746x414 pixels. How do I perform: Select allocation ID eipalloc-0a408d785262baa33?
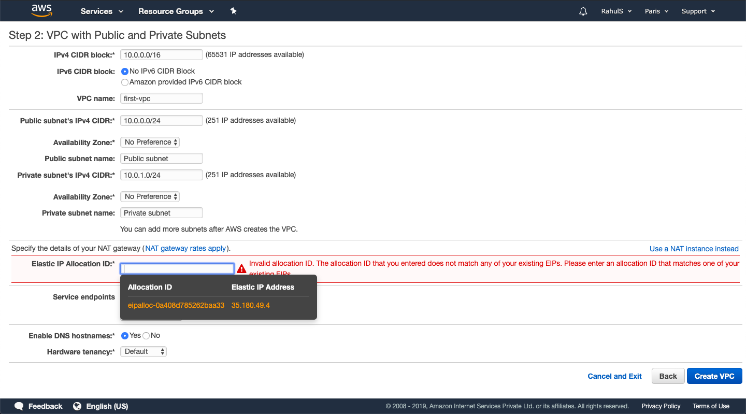point(175,305)
